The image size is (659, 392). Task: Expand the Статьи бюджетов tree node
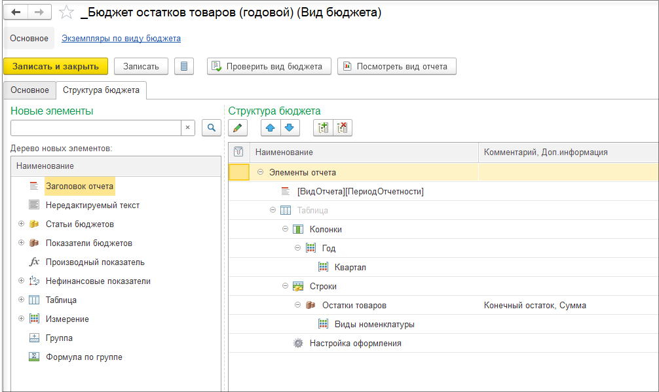pyautogui.click(x=21, y=224)
